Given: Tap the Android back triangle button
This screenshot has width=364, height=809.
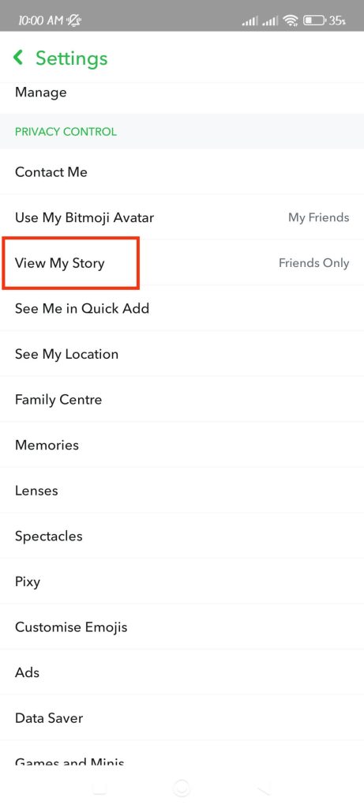Looking at the screenshot, I should (x=264, y=788).
